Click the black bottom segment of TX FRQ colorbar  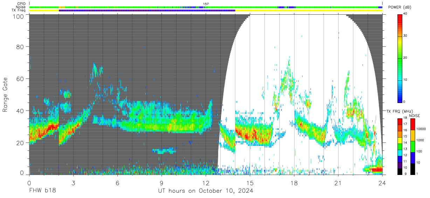[400, 171]
